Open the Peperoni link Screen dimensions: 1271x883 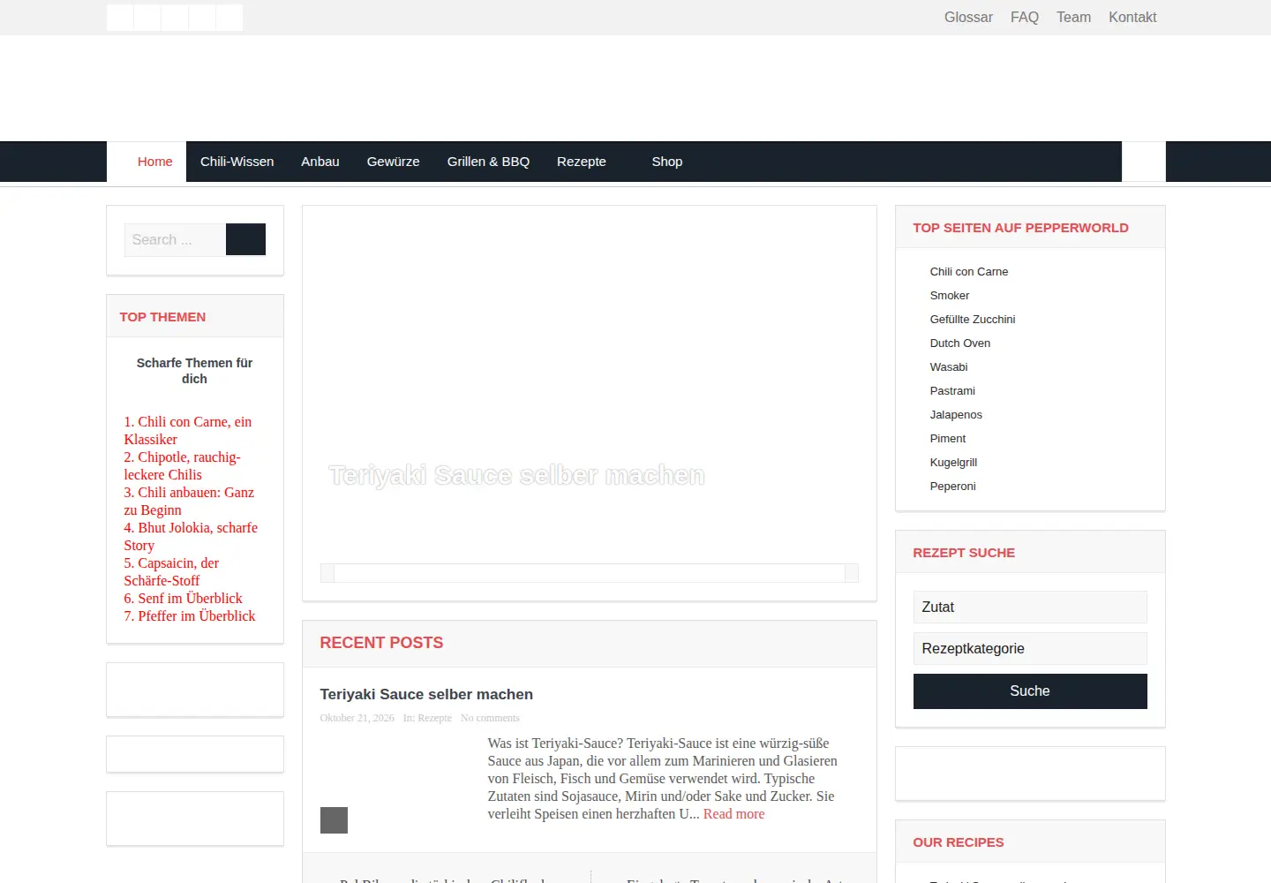coord(952,487)
